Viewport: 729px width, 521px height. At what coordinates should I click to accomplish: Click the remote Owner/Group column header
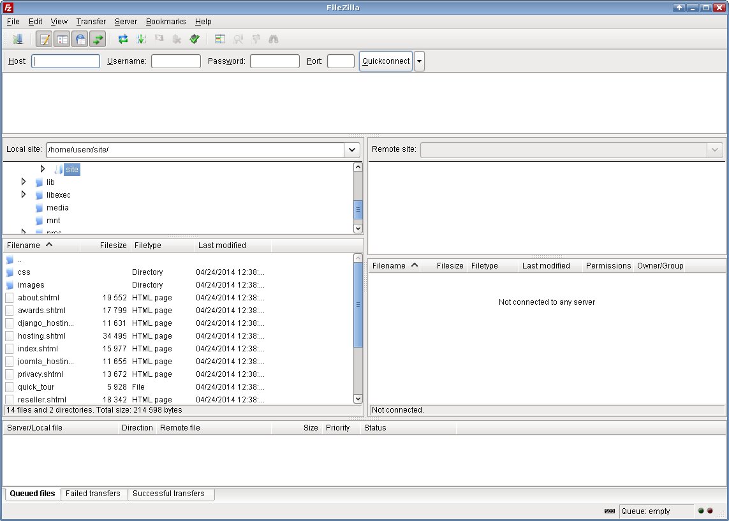[x=660, y=266]
